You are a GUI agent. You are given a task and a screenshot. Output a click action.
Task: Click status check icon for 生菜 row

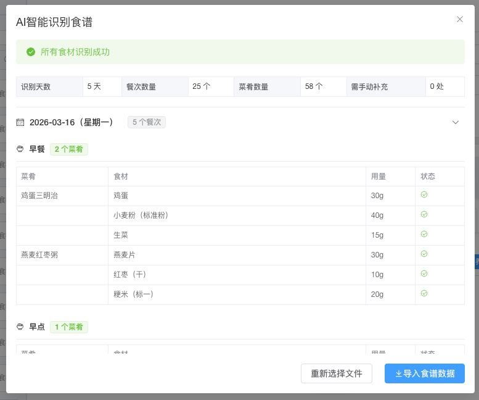(424, 235)
